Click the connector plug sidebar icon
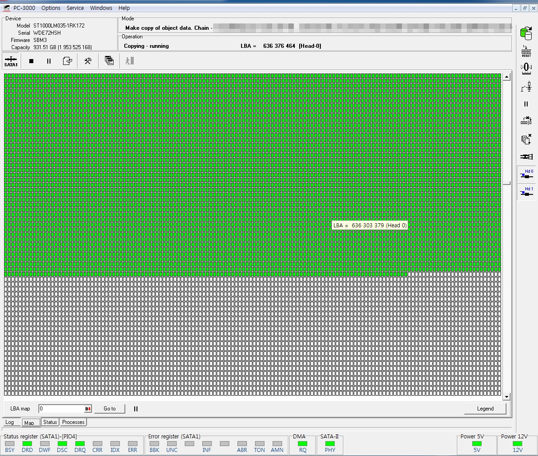Viewport: 538px width, 456px height. [526, 157]
